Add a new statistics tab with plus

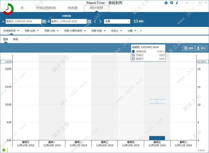[141, 31]
